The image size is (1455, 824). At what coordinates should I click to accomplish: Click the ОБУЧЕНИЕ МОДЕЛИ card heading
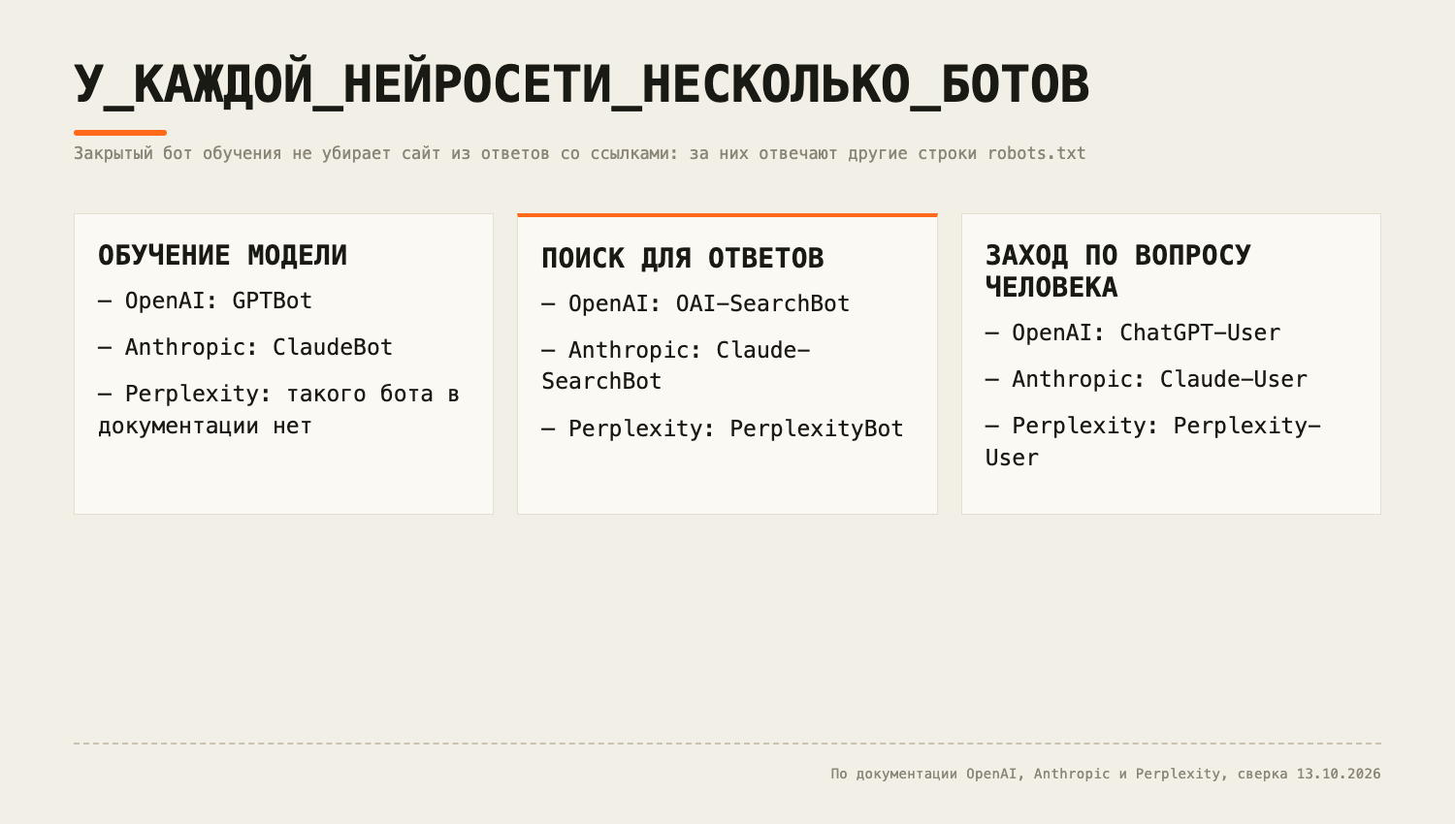pyautogui.click(x=222, y=255)
